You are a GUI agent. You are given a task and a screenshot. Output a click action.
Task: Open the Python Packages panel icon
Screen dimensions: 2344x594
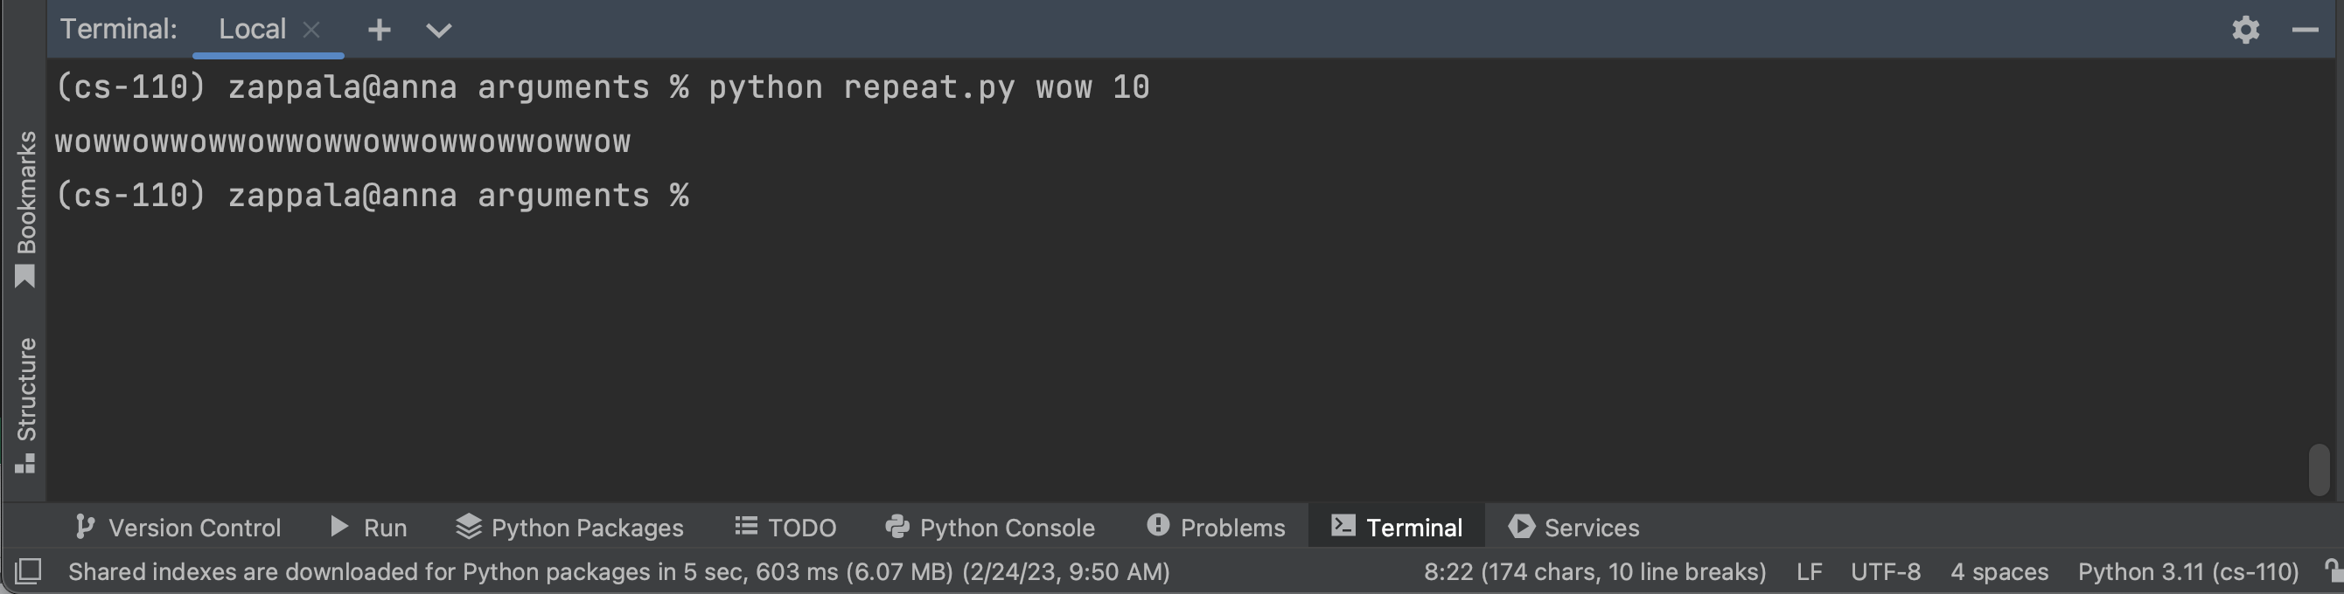tap(569, 527)
